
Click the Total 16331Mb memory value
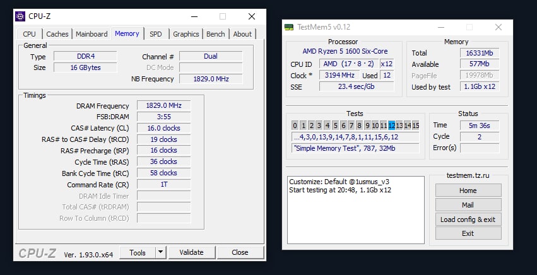click(480, 53)
